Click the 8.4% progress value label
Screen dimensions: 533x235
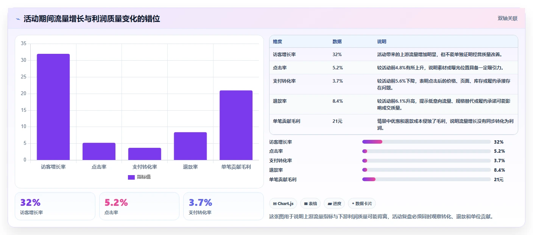499,170
